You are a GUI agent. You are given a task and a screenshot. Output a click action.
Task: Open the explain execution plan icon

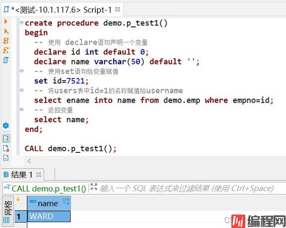pyautogui.click(x=6, y=60)
